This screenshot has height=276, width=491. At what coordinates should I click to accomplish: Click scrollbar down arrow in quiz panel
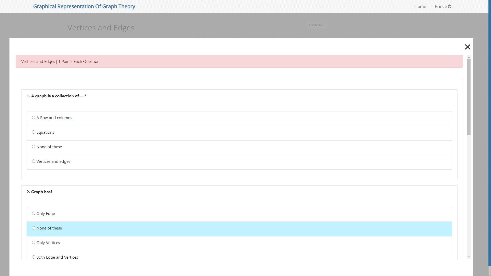(469, 257)
